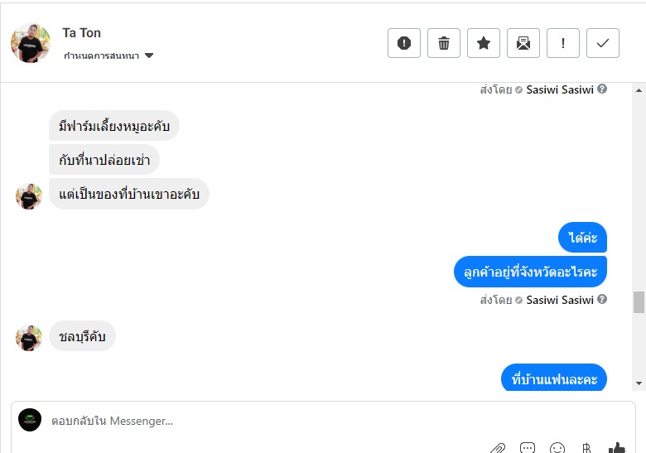This screenshot has width=646, height=453.
Task: Mark conversation as spam icon
Action: pyautogui.click(x=404, y=43)
